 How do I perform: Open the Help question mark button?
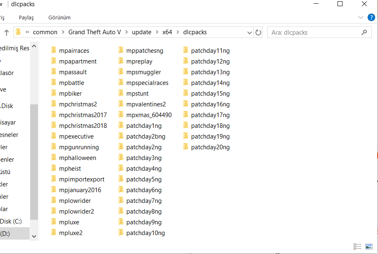[371, 17]
